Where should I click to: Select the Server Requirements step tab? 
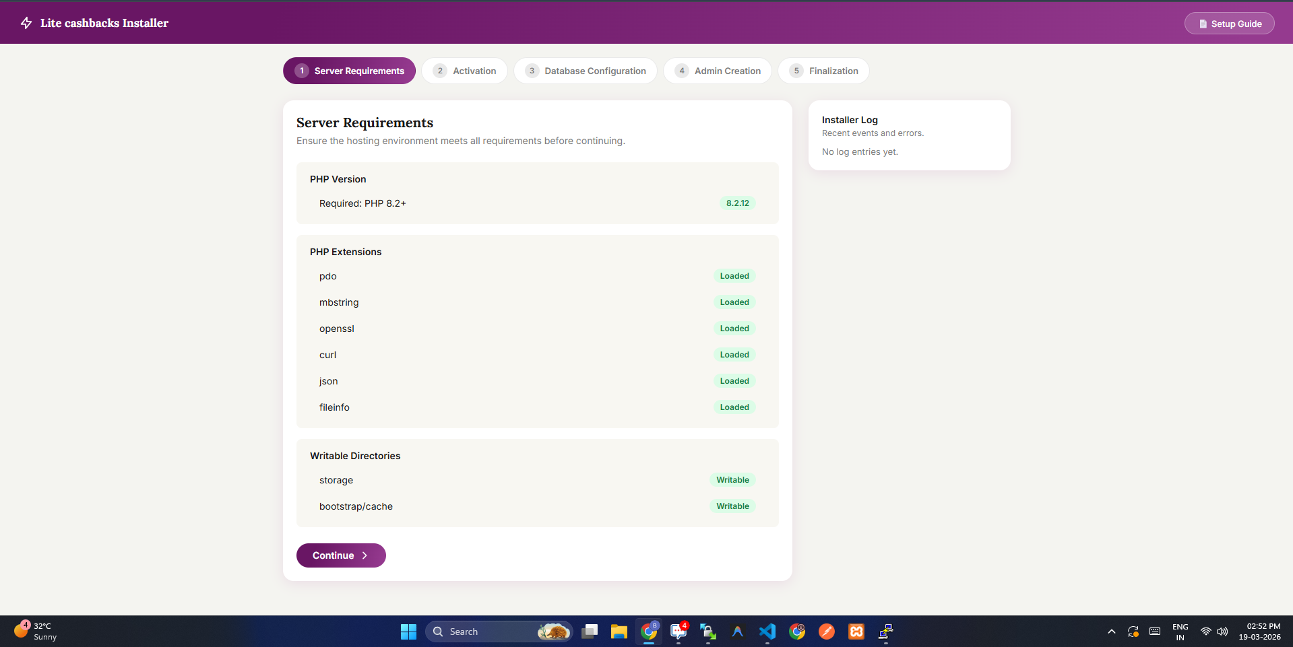pyautogui.click(x=349, y=71)
